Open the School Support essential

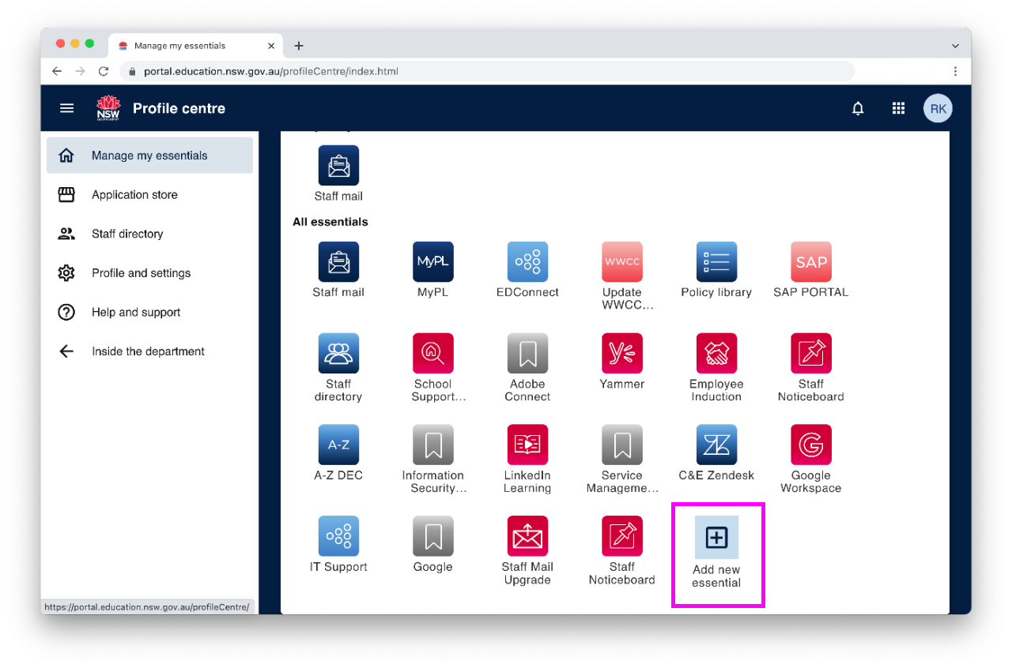point(432,354)
